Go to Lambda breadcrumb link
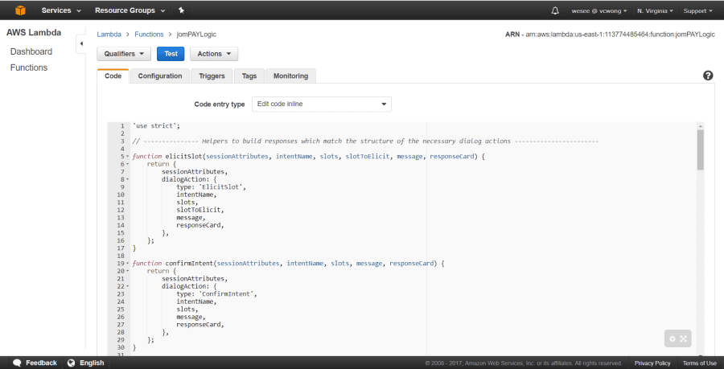The image size is (724, 369). (109, 34)
